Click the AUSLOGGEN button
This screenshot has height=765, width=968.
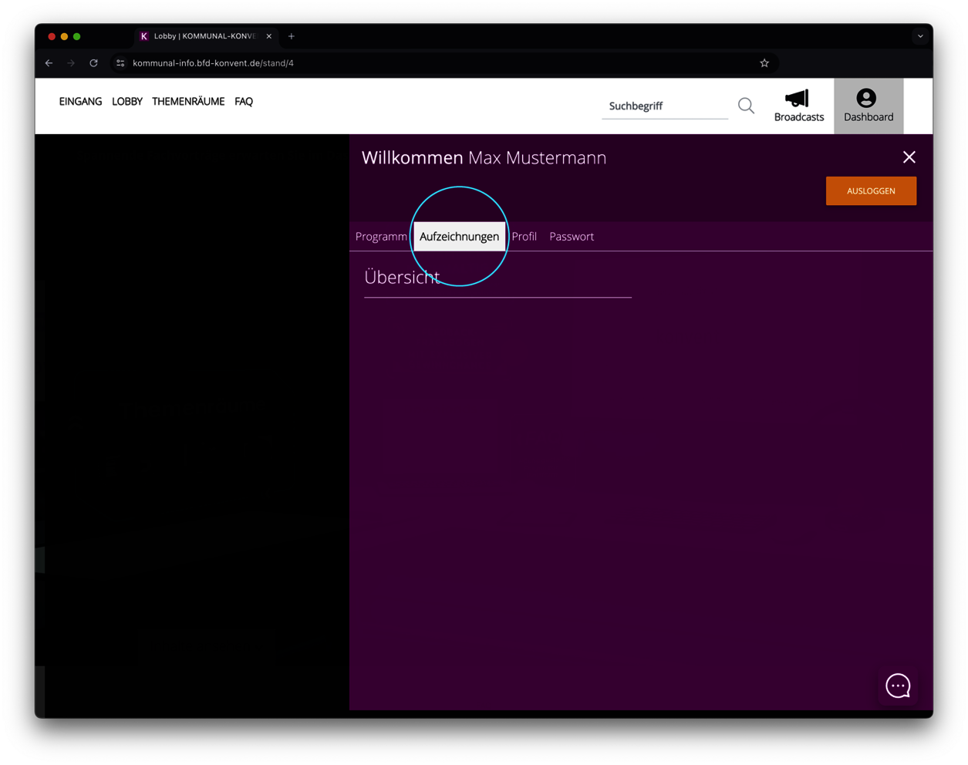[871, 191]
